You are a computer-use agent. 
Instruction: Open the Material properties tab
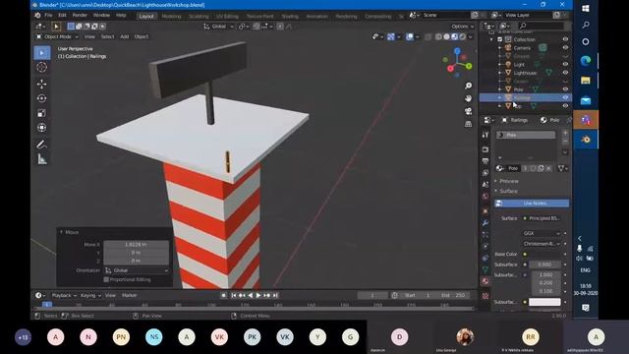pyautogui.click(x=486, y=281)
